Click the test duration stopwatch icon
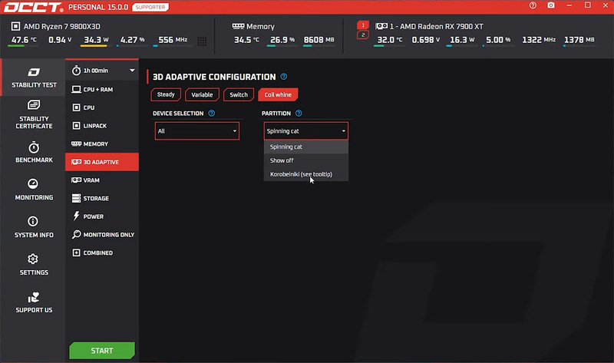The width and height of the screenshot is (614, 363). (x=76, y=71)
